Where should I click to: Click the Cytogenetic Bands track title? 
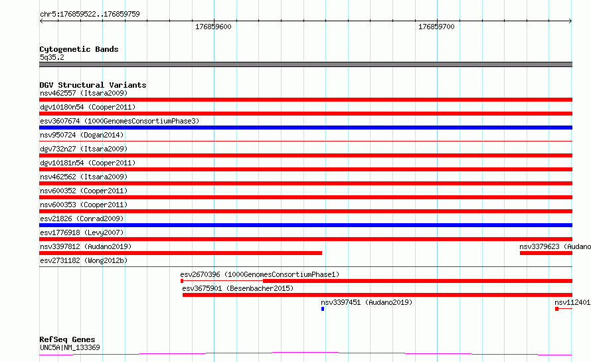(x=79, y=49)
